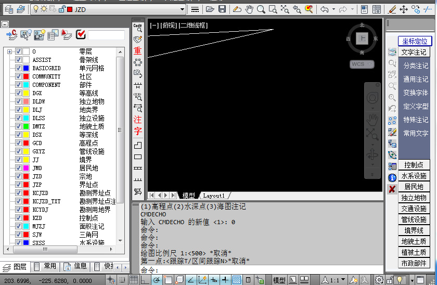Click the 坐标定位 button
Screen dimensions: 437x285
(415, 41)
